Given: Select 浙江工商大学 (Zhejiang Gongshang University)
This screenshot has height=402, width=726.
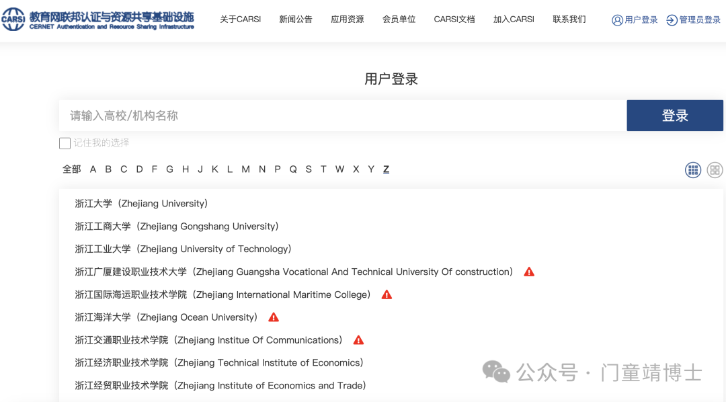Looking at the screenshot, I should [177, 226].
